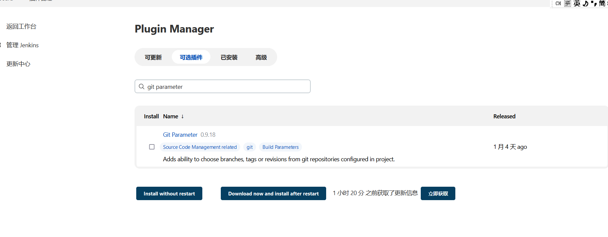The height and width of the screenshot is (237, 608).
Task: Toggle the 英 English mode IME icon
Action: point(577,3)
